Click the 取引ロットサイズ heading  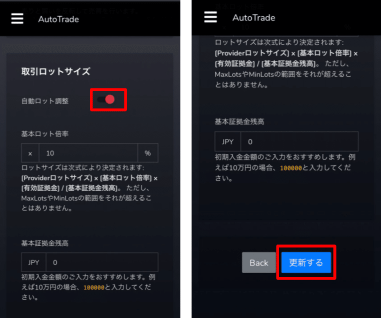(x=56, y=71)
